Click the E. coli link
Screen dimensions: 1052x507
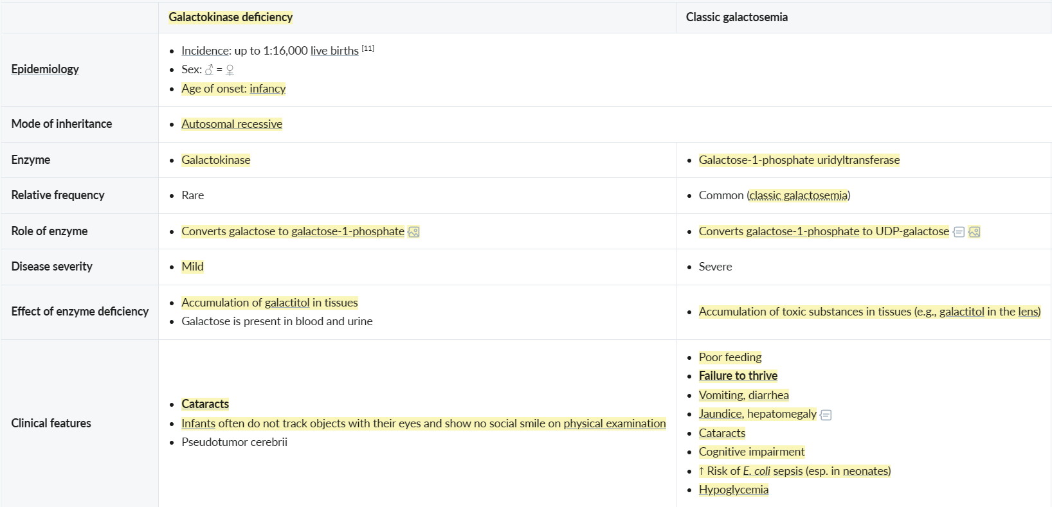(757, 471)
